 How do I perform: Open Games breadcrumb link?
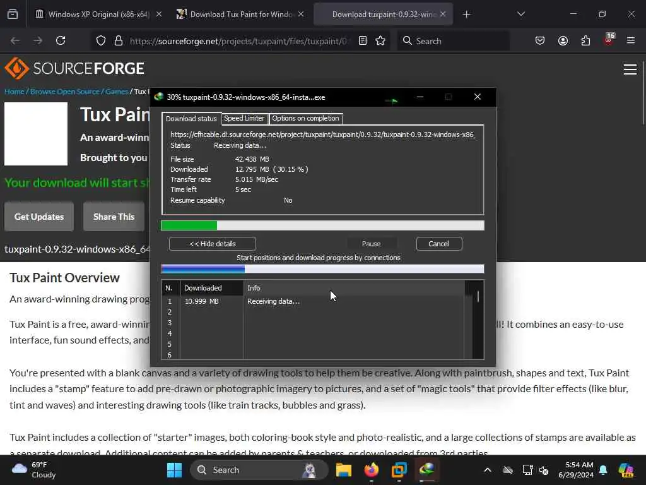(x=117, y=92)
